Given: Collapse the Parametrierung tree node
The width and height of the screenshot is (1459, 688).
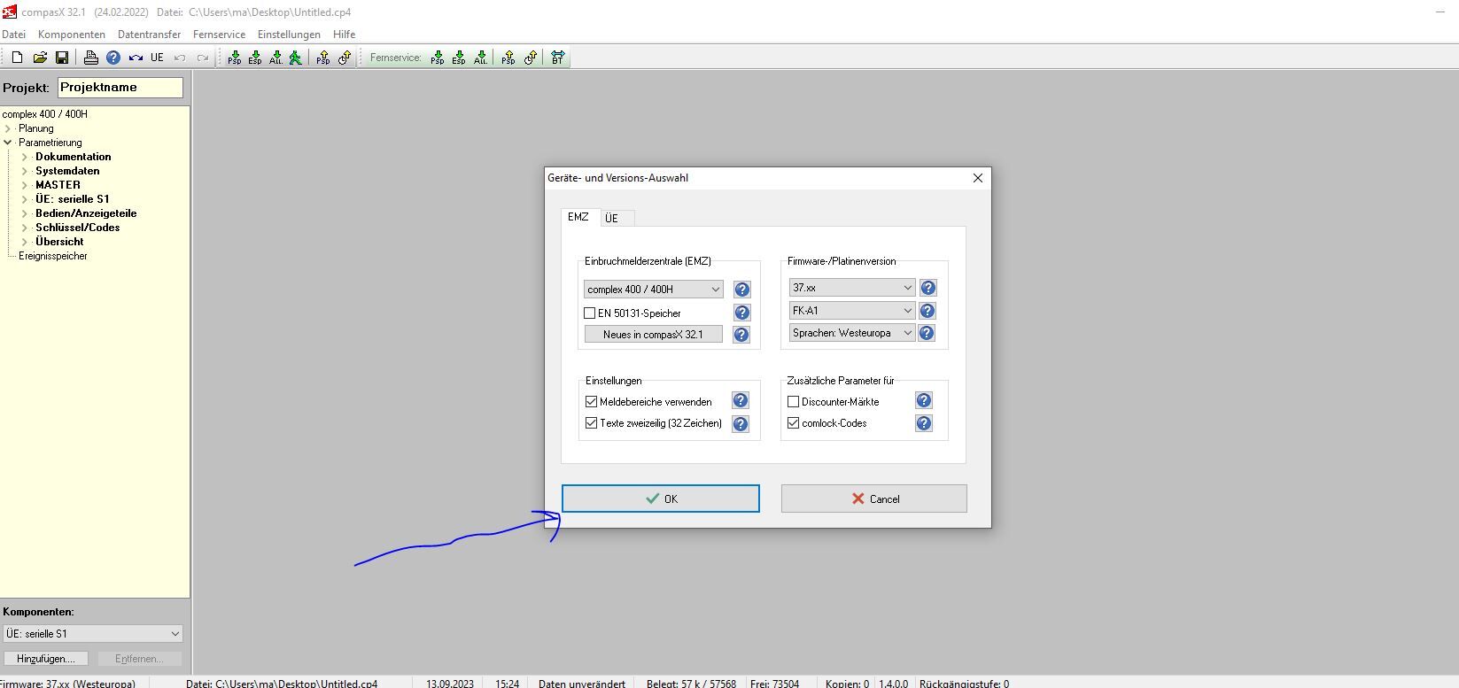Looking at the screenshot, I should (8, 143).
